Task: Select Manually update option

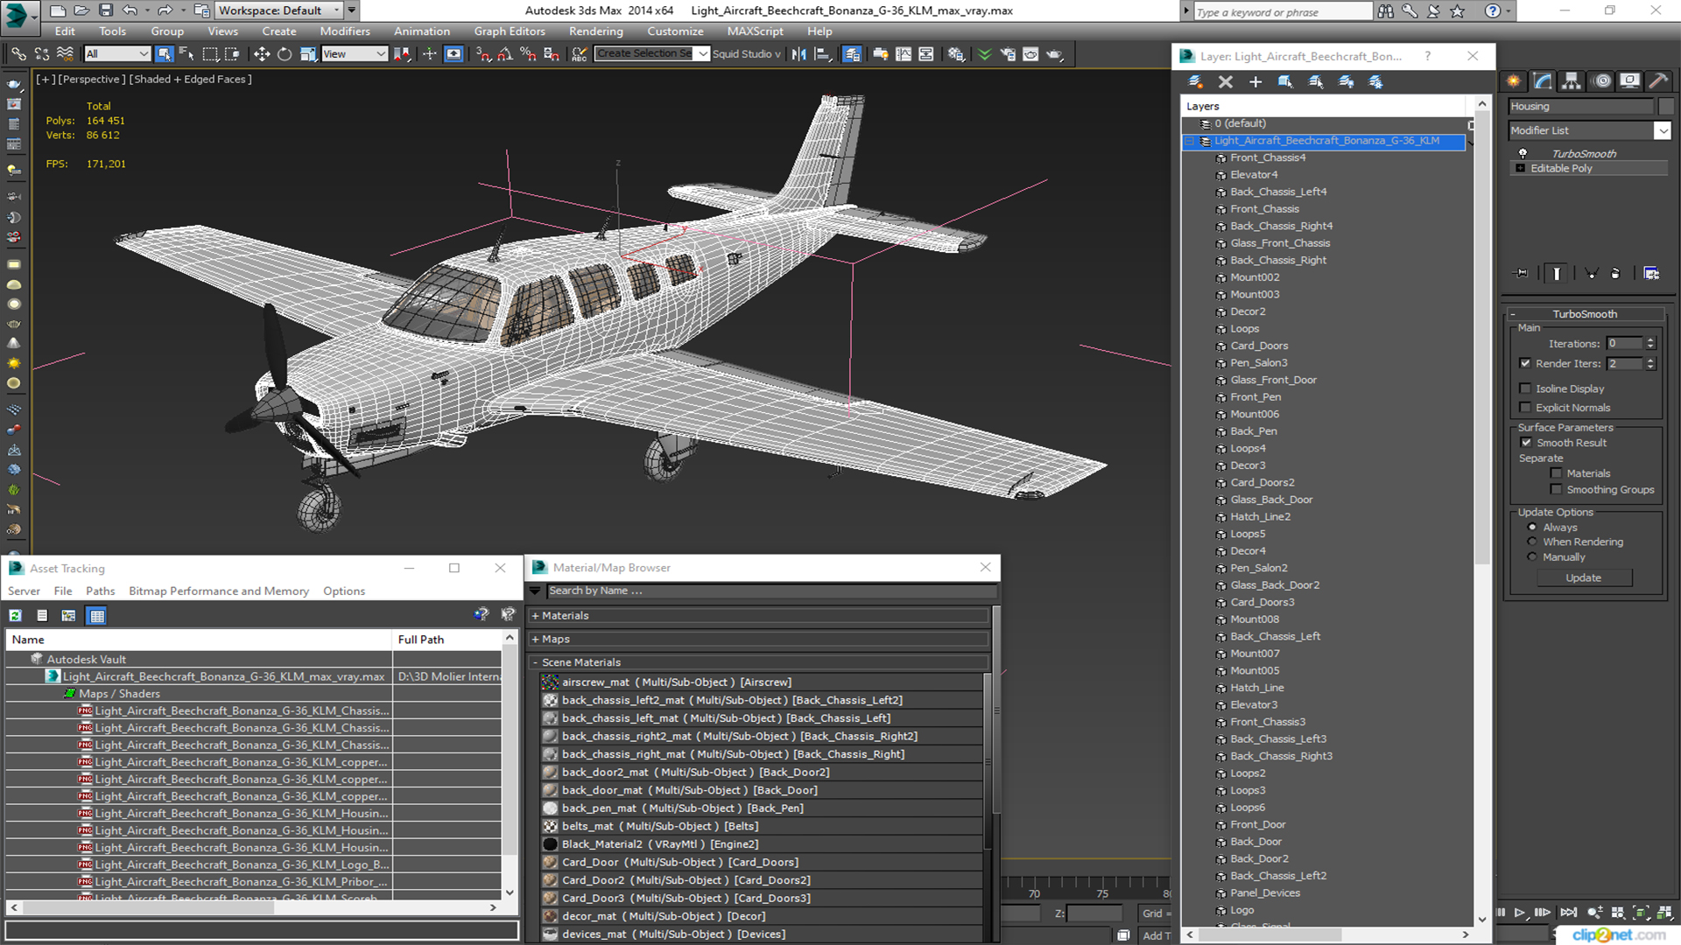Action: [x=1532, y=556]
